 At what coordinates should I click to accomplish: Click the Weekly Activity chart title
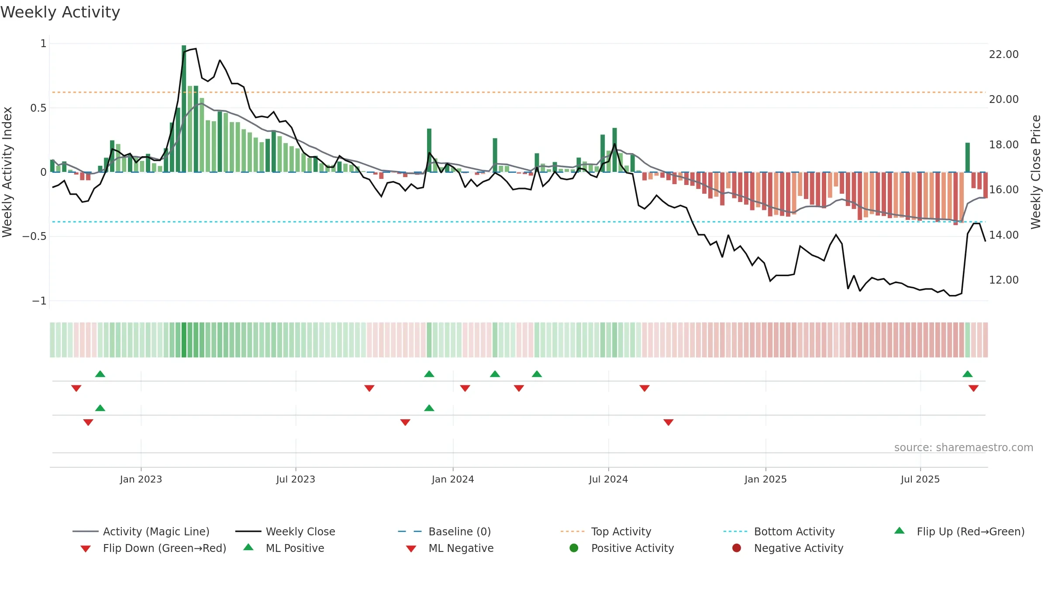tap(60, 12)
